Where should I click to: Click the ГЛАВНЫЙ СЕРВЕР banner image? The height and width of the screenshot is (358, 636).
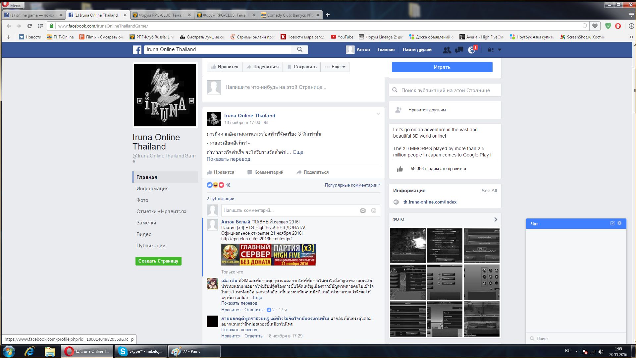269,255
